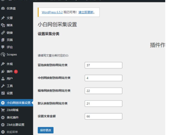
Task: Click the wrench icon beside 工具
Action: 3,86
